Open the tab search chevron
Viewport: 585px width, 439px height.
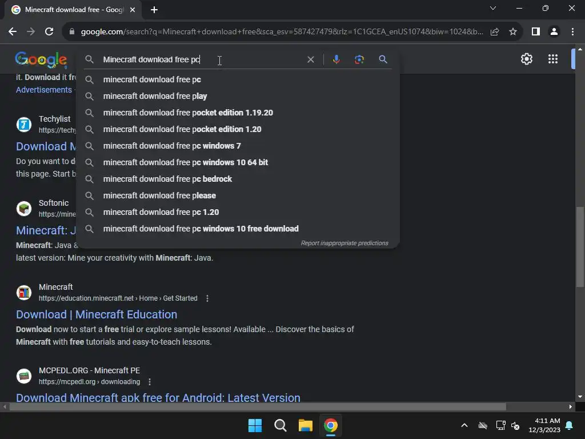pyautogui.click(x=493, y=8)
